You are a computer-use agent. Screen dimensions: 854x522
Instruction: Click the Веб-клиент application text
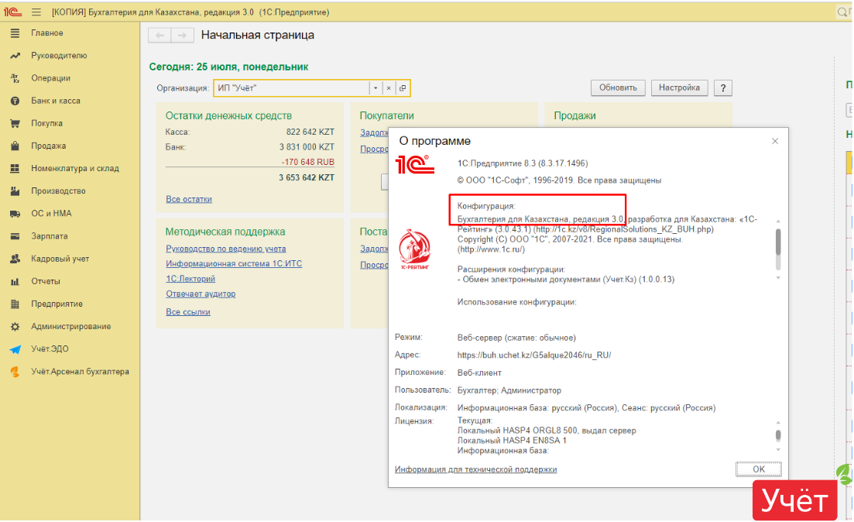coord(479,373)
